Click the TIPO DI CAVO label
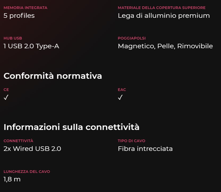The width and height of the screenshot is (221, 192). (131, 141)
